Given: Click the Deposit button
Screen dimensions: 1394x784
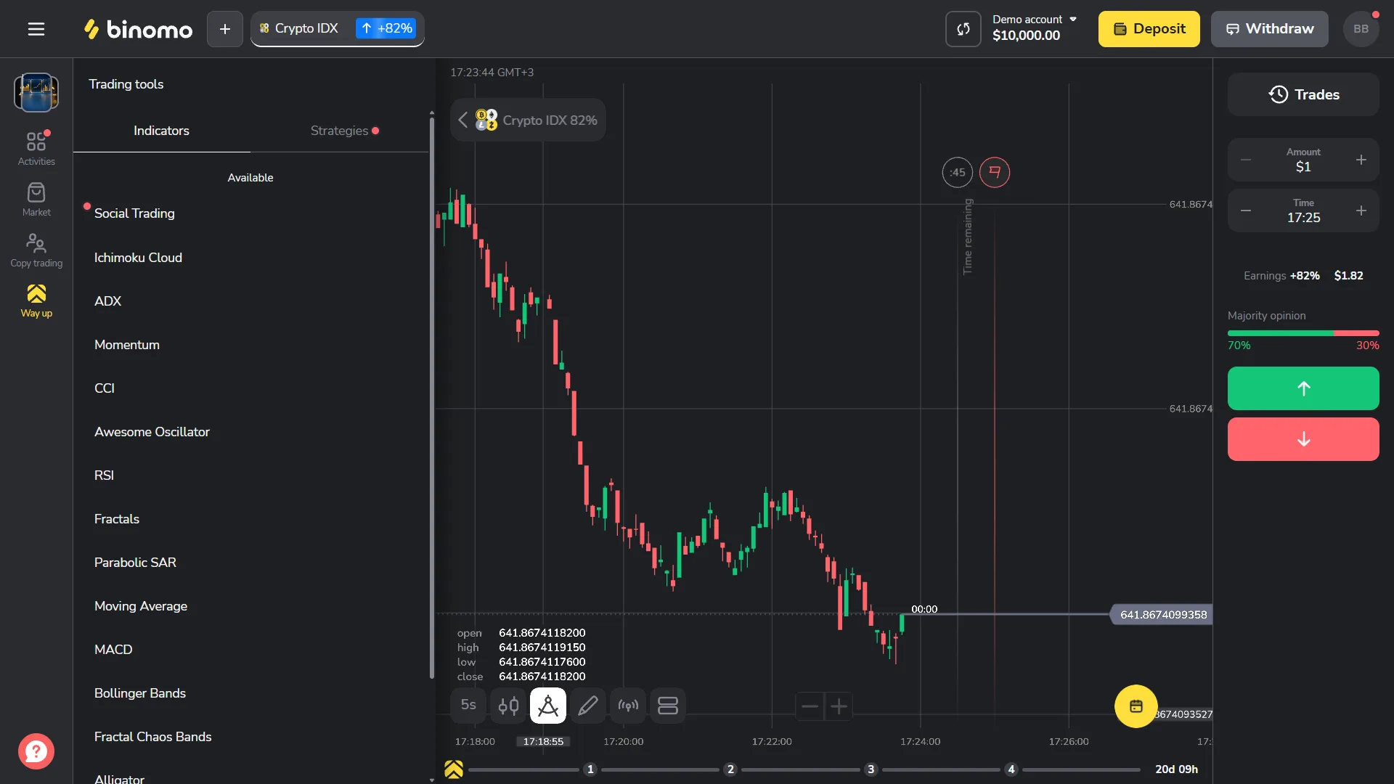Looking at the screenshot, I should coord(1149,29).
